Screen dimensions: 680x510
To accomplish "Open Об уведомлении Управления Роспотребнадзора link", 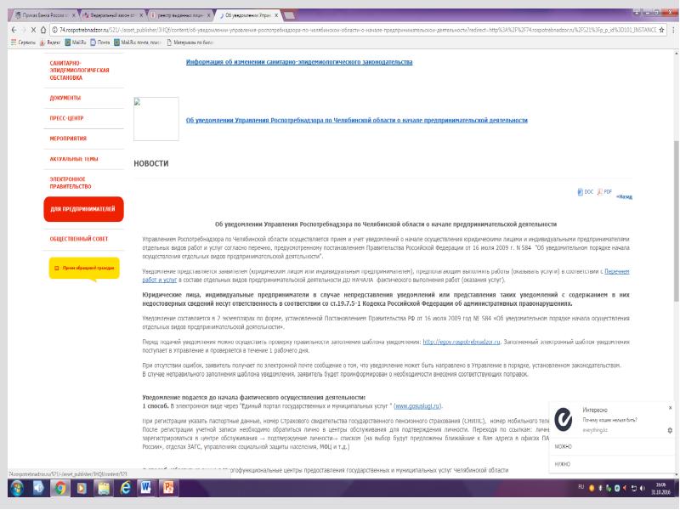I will 356,120.
